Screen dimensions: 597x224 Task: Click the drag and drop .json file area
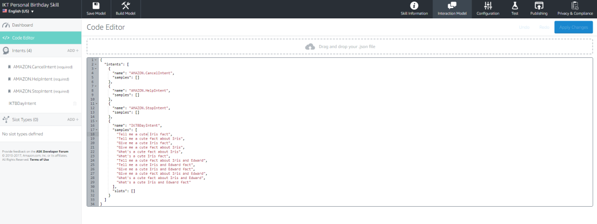[340, 47]
